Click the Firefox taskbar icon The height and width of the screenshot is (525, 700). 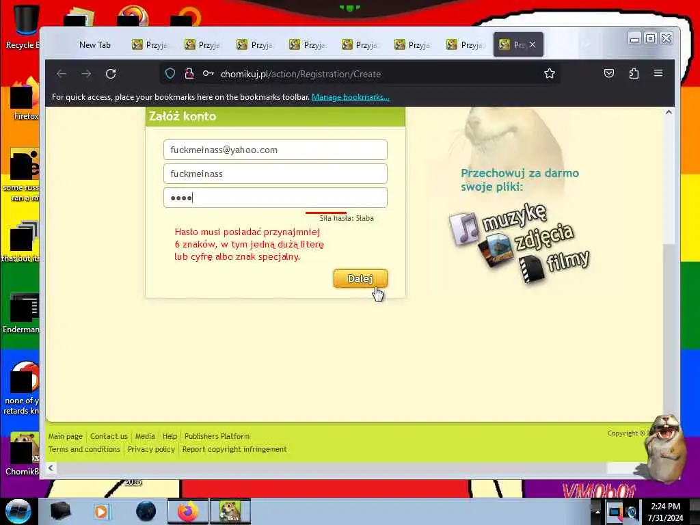[187, 511]
